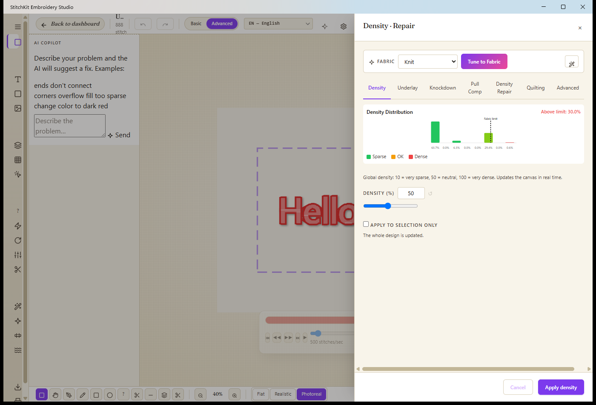Select the pen nib tool in bottom toolbar

coord(69,395)
